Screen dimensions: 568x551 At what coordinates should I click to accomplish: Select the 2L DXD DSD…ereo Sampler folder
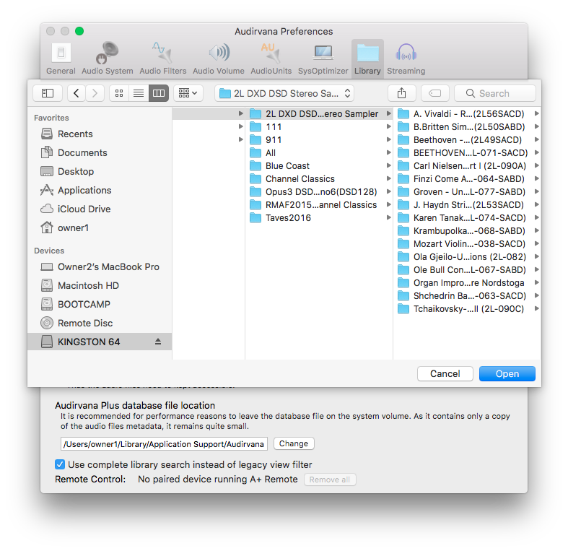point(319,114)
